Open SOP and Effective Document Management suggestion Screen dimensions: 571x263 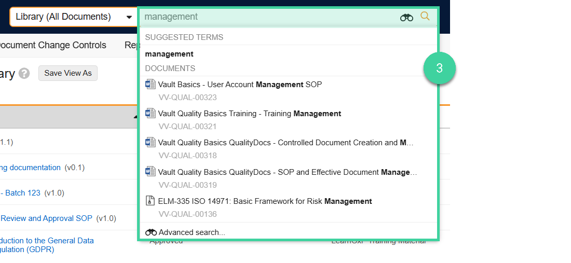click(x=288, y=172)
